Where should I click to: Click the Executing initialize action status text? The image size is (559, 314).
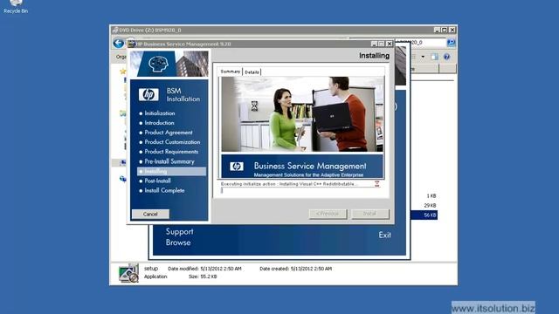tap(289, 184)
